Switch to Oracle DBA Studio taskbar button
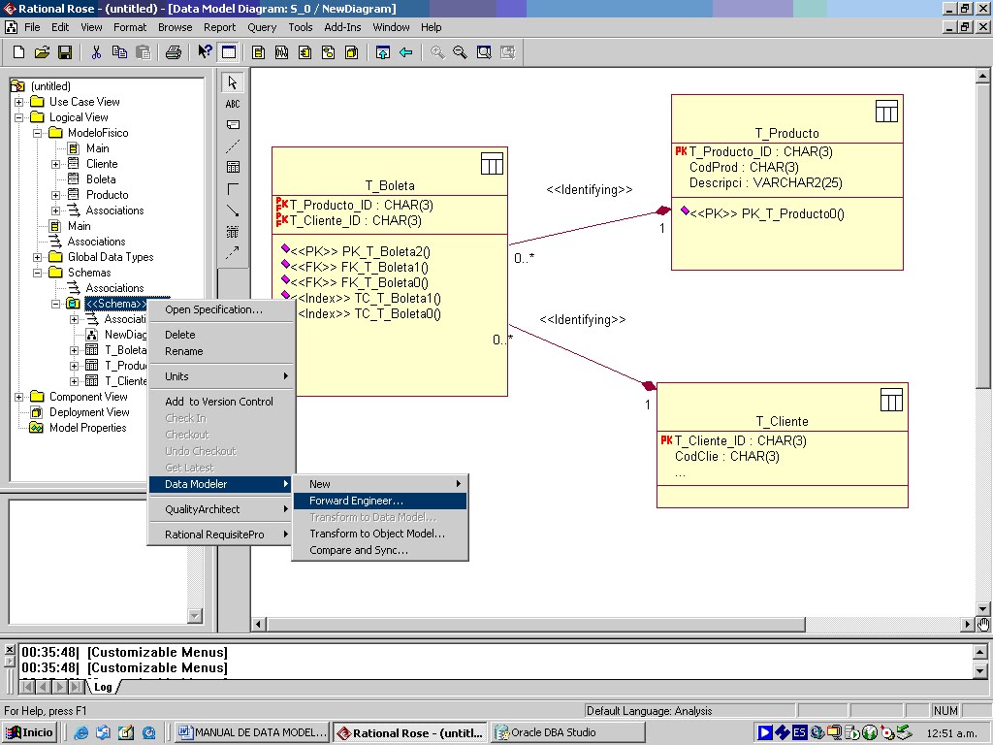The width and height of the screenshot is (993, 745). point(567,733)
